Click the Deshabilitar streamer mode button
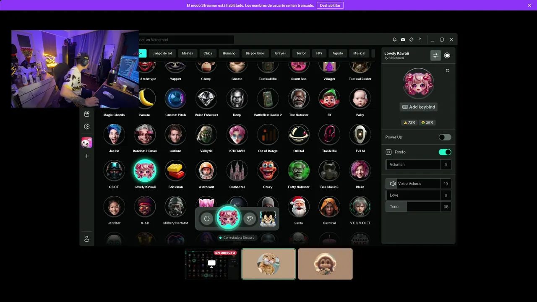Screen dimensions: 537x302 [x=330, y=5]
